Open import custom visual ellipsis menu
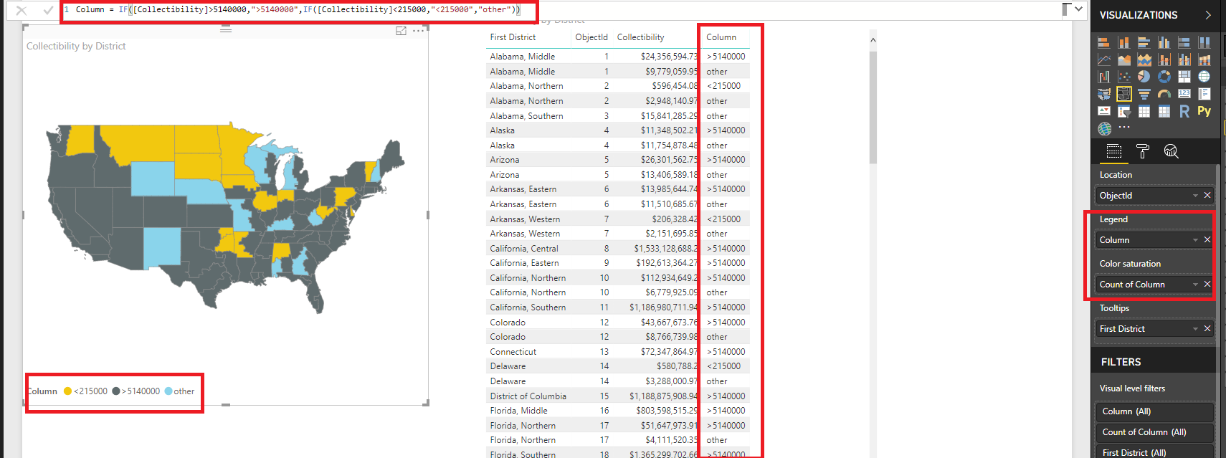The width and height of the screenshot is (1226, 458). coord(1123,127)
